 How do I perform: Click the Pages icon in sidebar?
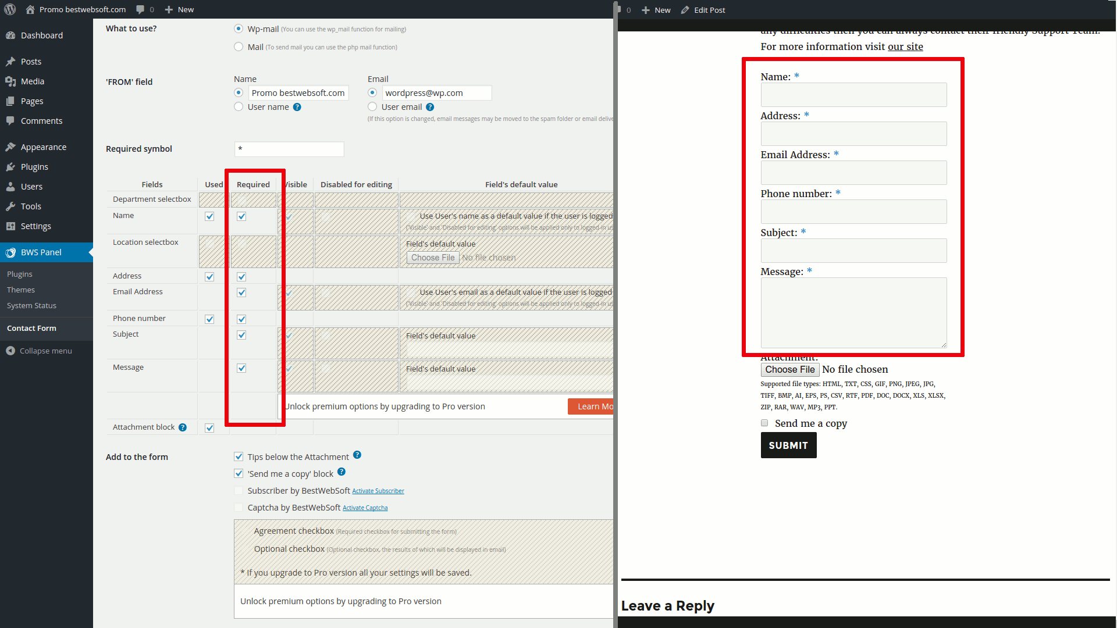10,101
